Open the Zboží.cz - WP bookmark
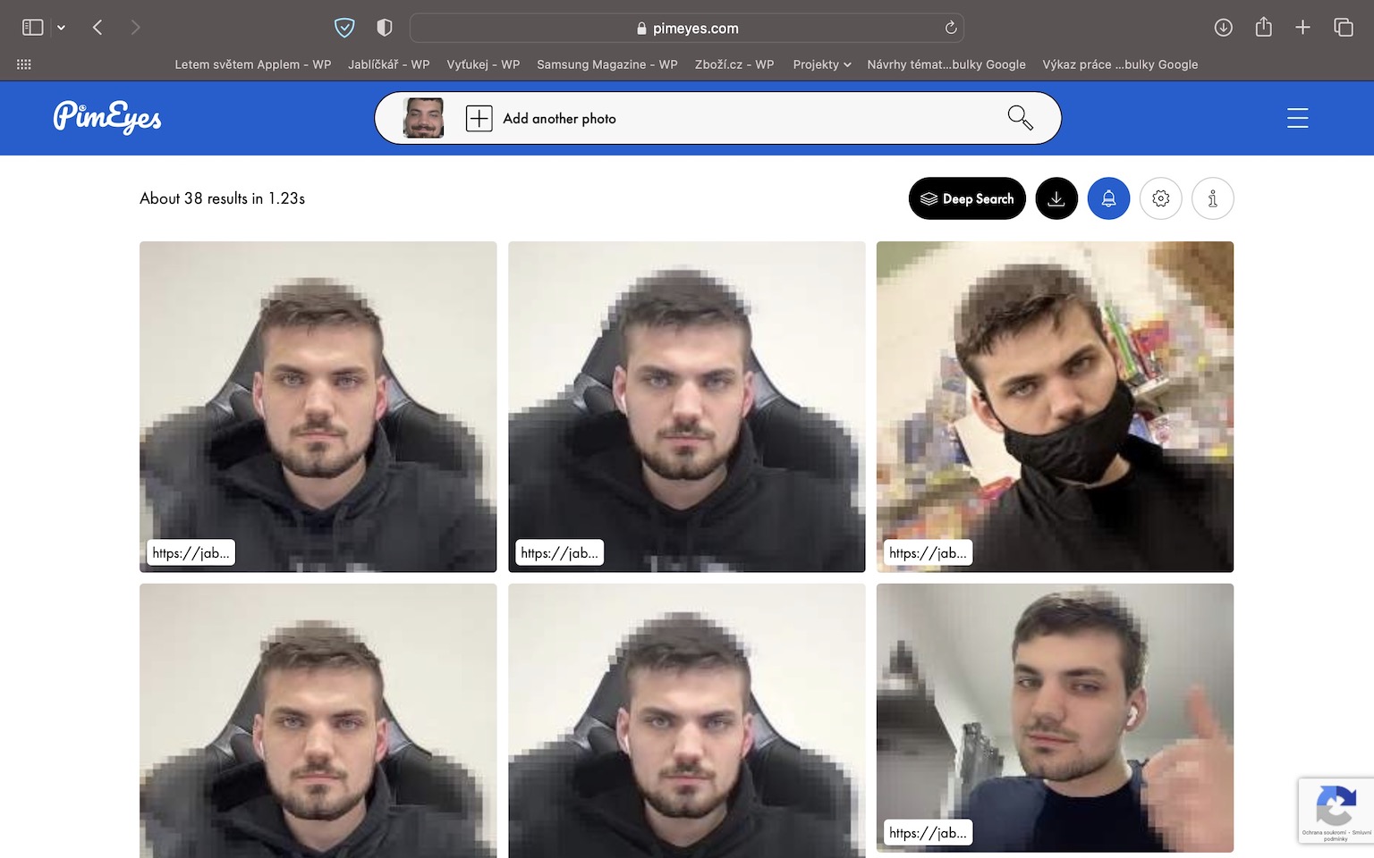 tap(734, 64)
